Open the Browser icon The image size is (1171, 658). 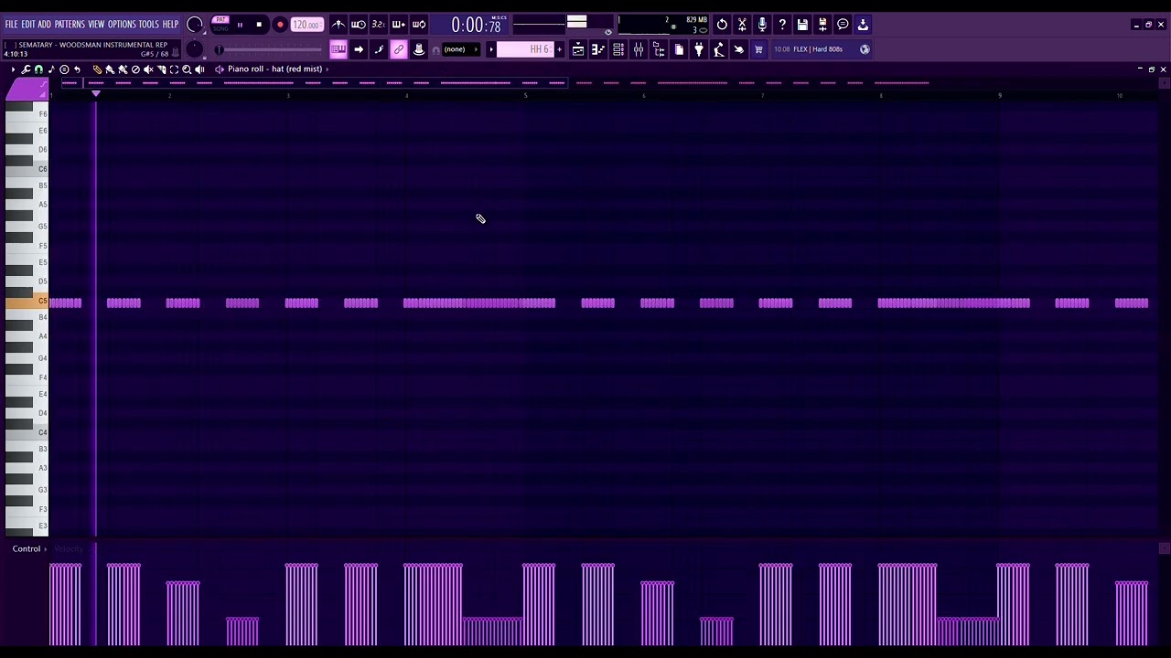pyautogui.click(x=659, y=49)
